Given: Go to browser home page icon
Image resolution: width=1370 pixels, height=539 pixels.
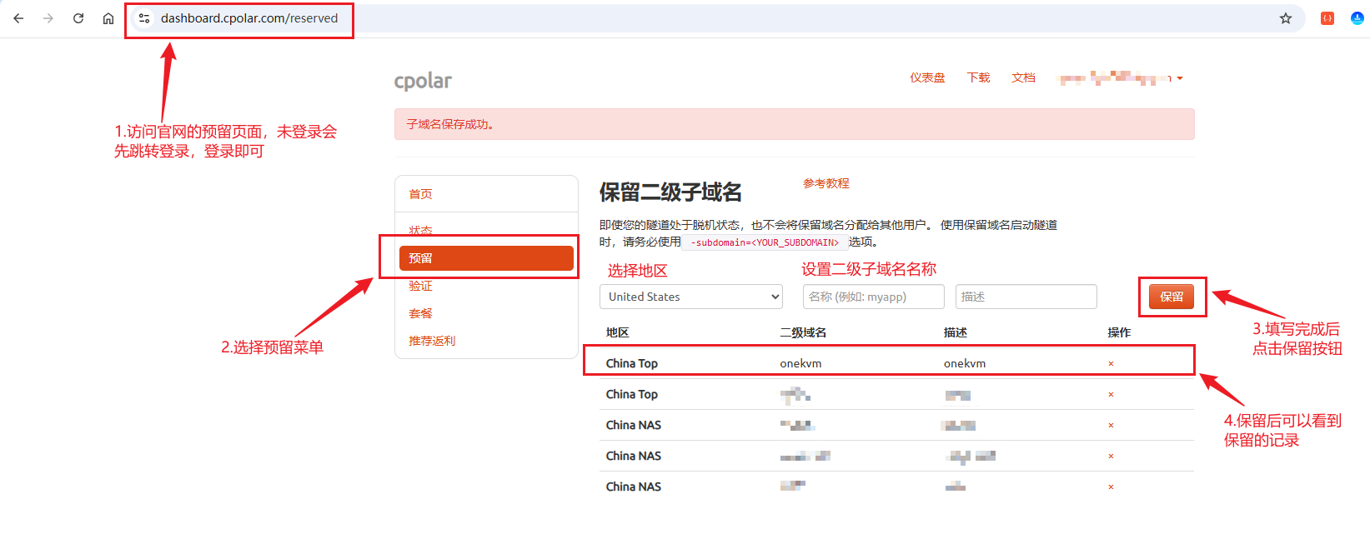Looking at the screenshot, I should (108, 18).
